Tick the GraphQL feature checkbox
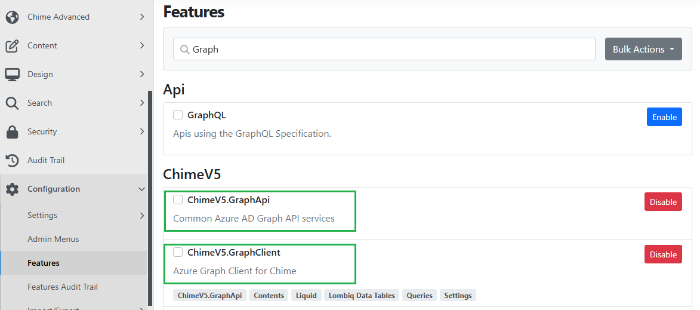Image resolution: width=700 pixels, height=310 pixels. coord(178,115)
